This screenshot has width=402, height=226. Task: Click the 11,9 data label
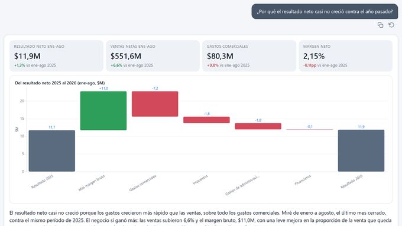[x=361, y=127]
